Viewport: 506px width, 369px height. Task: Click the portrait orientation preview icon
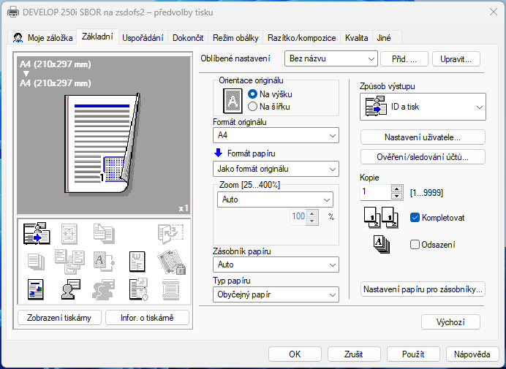(232, 99)
